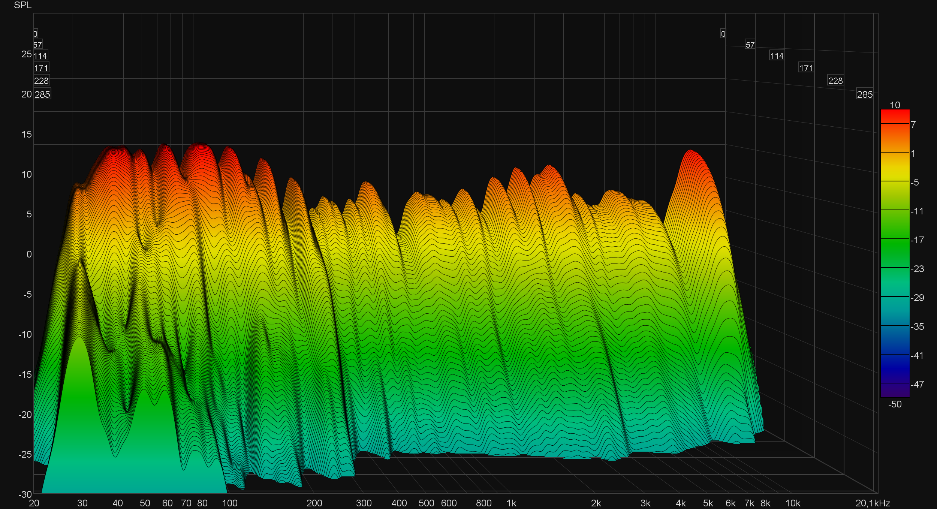Image resolution: width=937 pixels, height=509 pixels.
Task: Click the -50 label below the color scale
Action: [895, 404]
